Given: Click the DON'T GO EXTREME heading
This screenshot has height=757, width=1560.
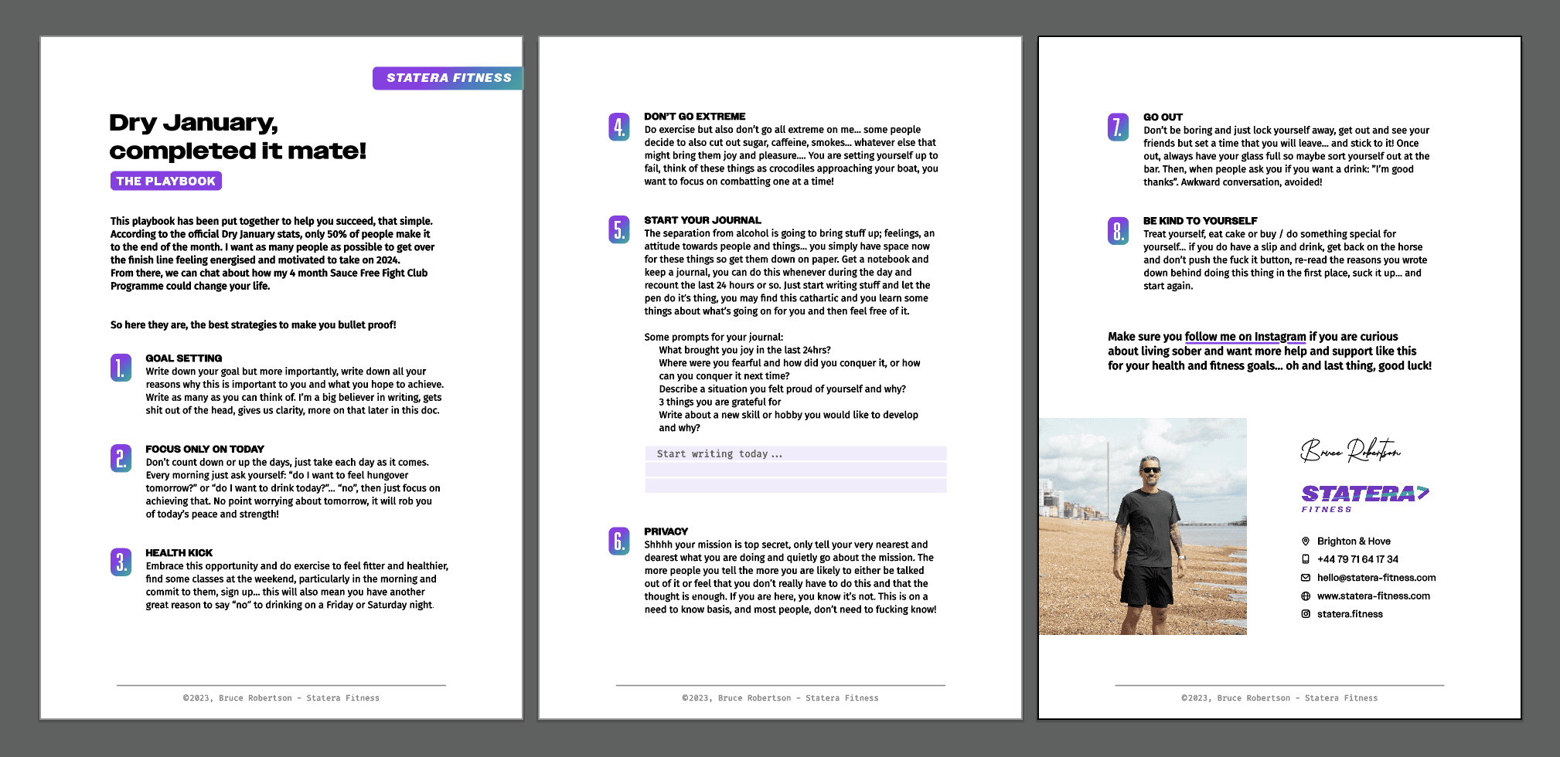Looking at the screenshot, I should point(695,117).
